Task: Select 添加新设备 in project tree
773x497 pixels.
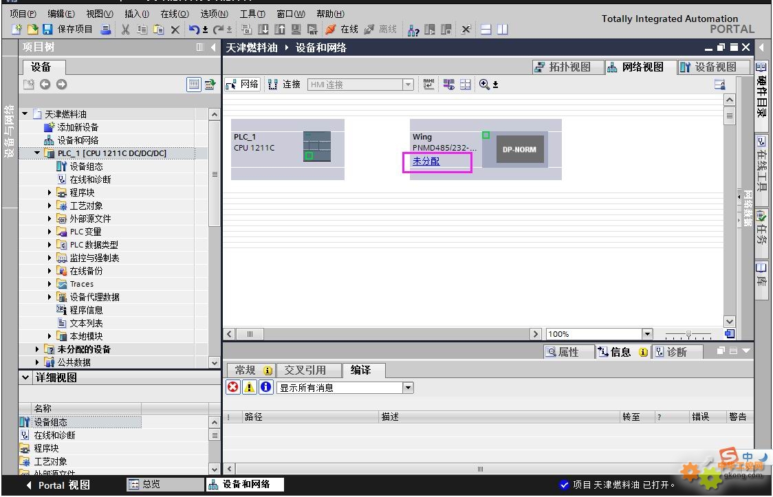Action: 78,127
